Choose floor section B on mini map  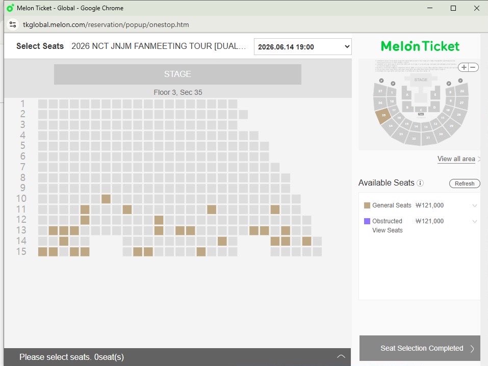point(407,107)
